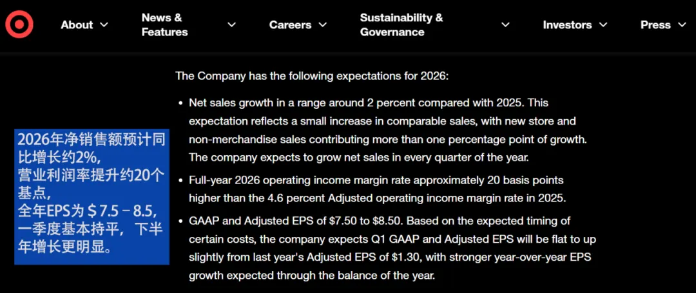This screenshot has width=696, height=293.
Task: Click the Target bullseye logo
Action: tap(19, 24)
